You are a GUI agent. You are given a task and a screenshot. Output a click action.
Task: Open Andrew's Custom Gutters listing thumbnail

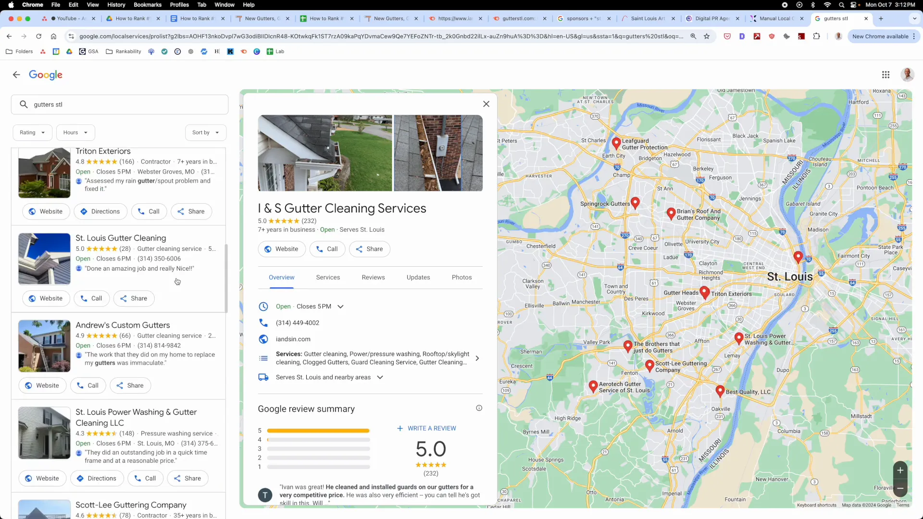[44, 346]
